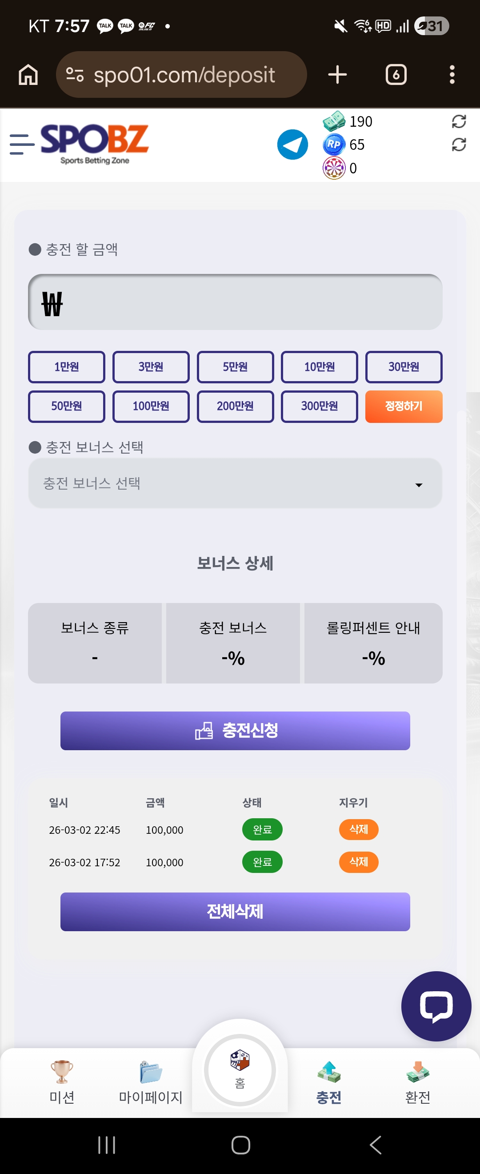
Task: Open the 미션 tab
Action: pyautogui.click(x=62, y=1082)
